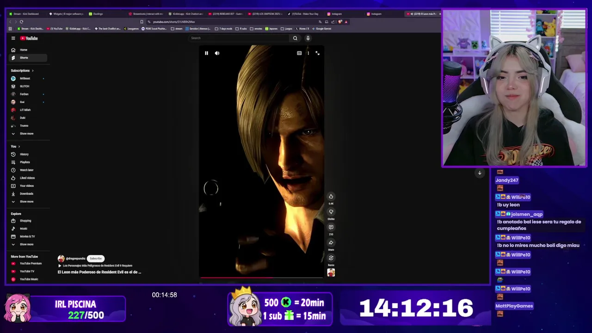Reload the page with refresh button

coord(21,22)
